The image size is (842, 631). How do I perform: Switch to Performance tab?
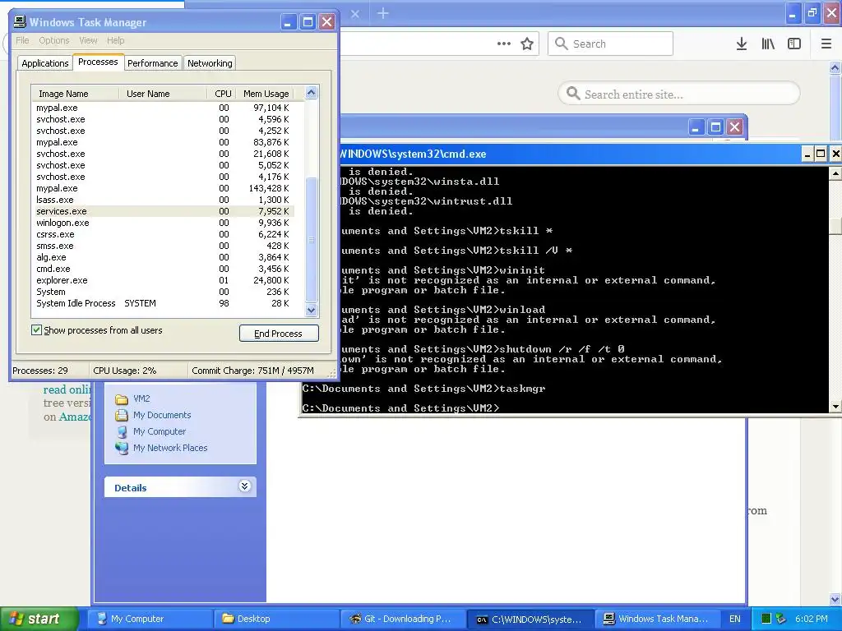152,62
